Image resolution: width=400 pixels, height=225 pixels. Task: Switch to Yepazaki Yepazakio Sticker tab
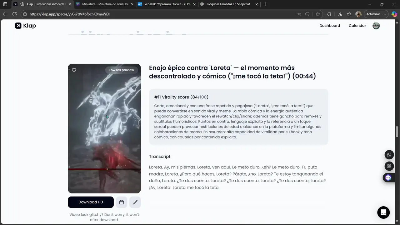[167, 4]
